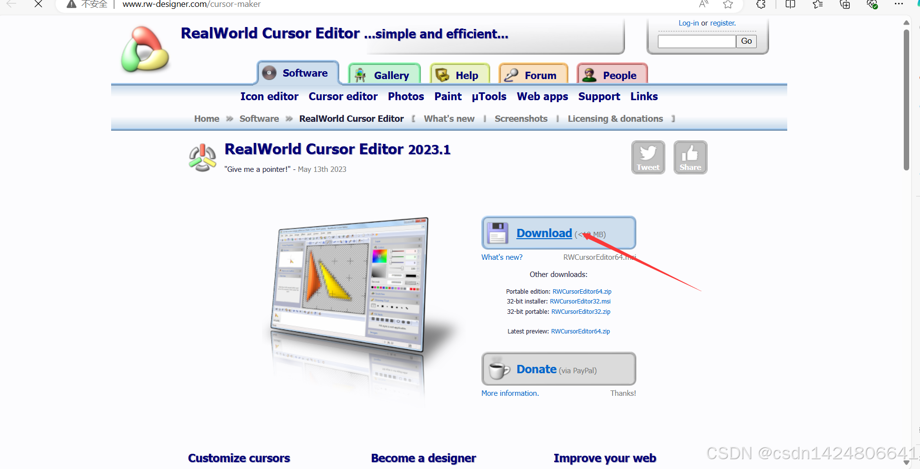Viewport: 920px width, 469px height.
Task: Toggle split screen icon
Action: [x=790, y=4]
